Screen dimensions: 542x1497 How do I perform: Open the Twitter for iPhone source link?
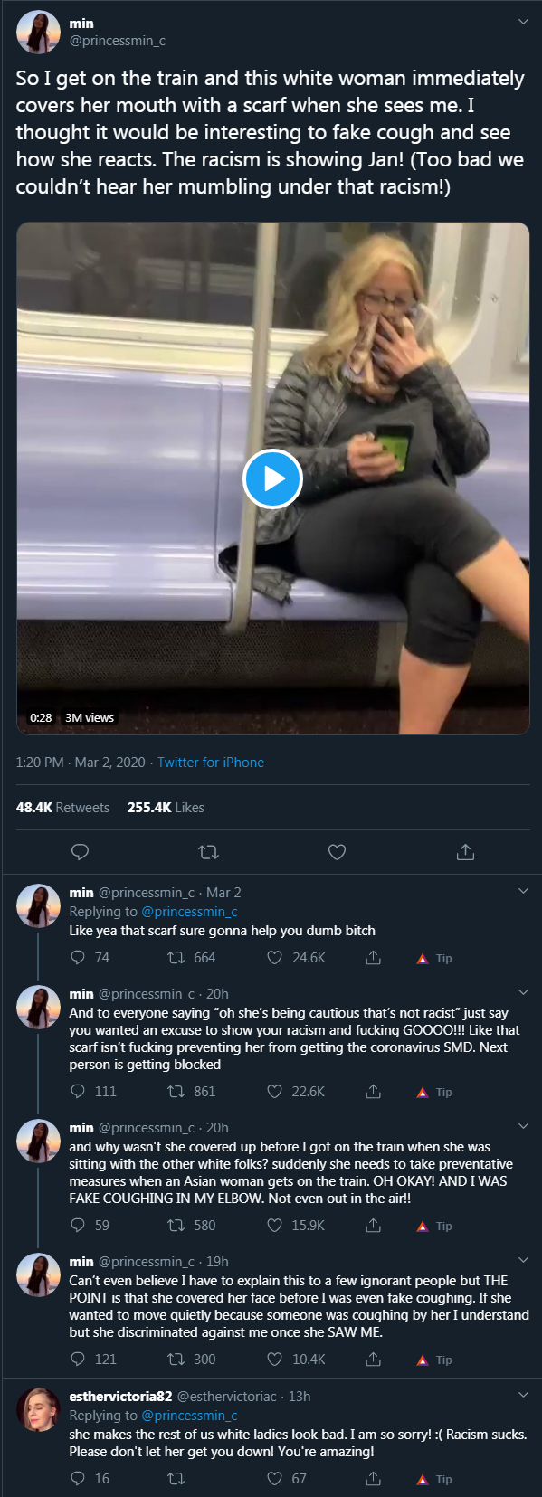tap(211, 763)
